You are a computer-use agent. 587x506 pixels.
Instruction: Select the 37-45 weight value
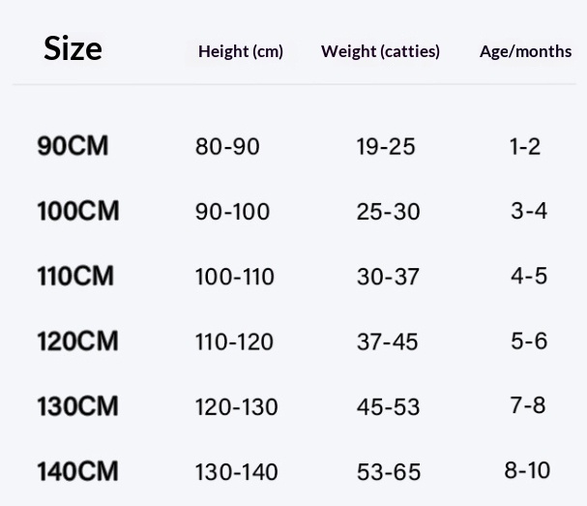click(x=388, y=342)
